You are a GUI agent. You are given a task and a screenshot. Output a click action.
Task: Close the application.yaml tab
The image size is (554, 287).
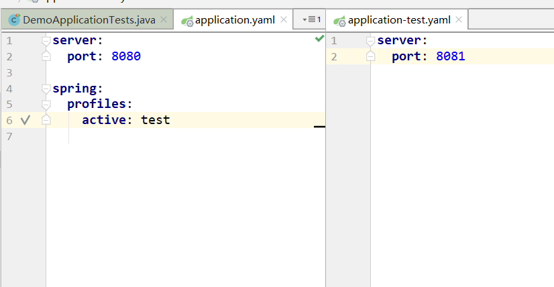tap(283, 20)
